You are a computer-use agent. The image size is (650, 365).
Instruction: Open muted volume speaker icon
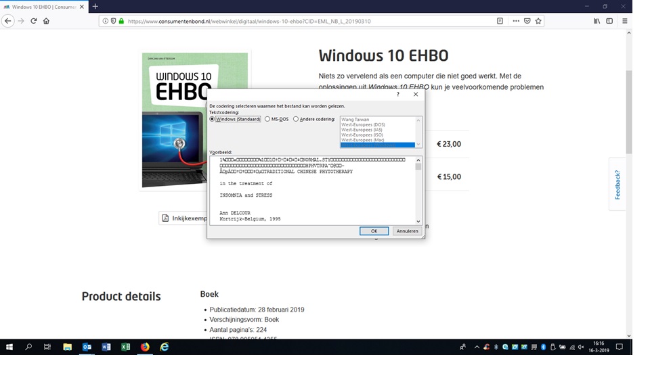(581, 347)
